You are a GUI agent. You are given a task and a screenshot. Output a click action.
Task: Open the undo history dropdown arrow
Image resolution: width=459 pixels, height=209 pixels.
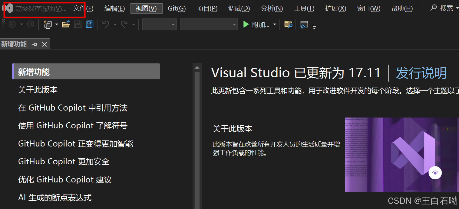(115, 24)
